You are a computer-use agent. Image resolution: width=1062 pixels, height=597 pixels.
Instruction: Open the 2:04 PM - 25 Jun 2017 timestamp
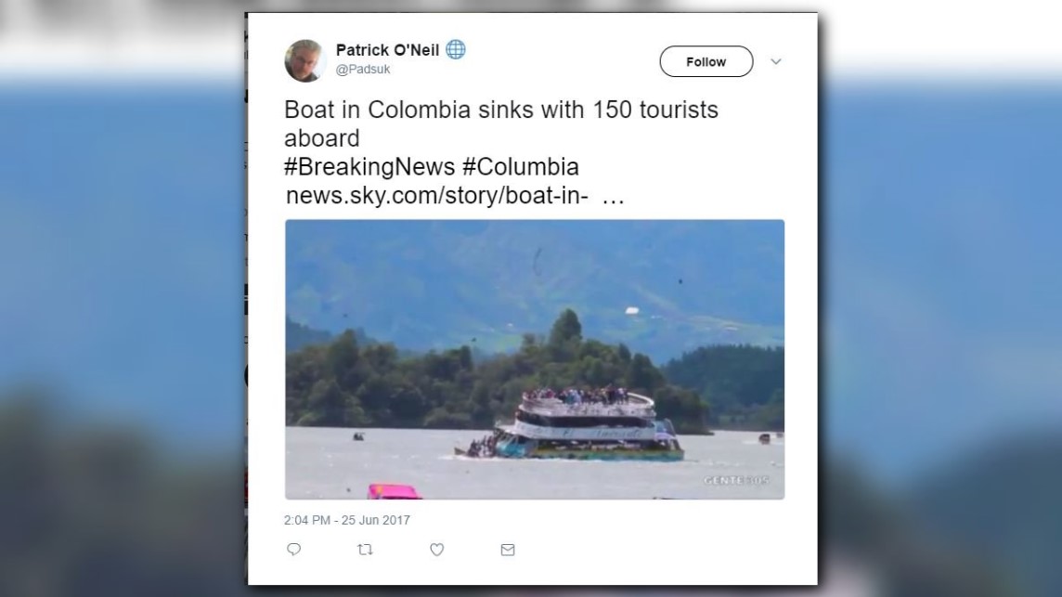pyautogui.click(x=347, y=521)
